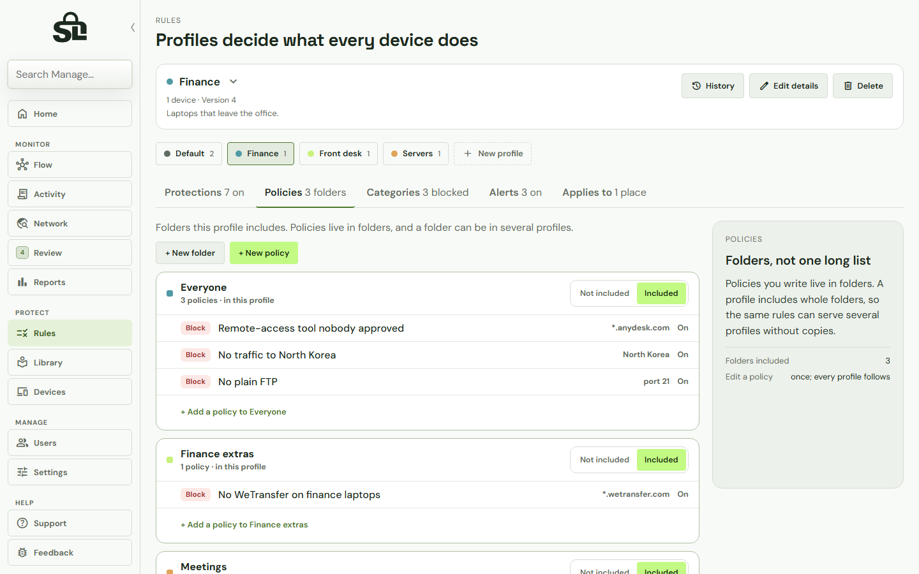Image resolution: width=919 pixels, height=574 pixels.
Task: Expand the Finance profile dropdown chevron
Action: click(234, 82)
